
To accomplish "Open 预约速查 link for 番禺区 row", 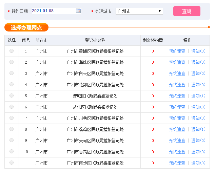I will [177, 152].
